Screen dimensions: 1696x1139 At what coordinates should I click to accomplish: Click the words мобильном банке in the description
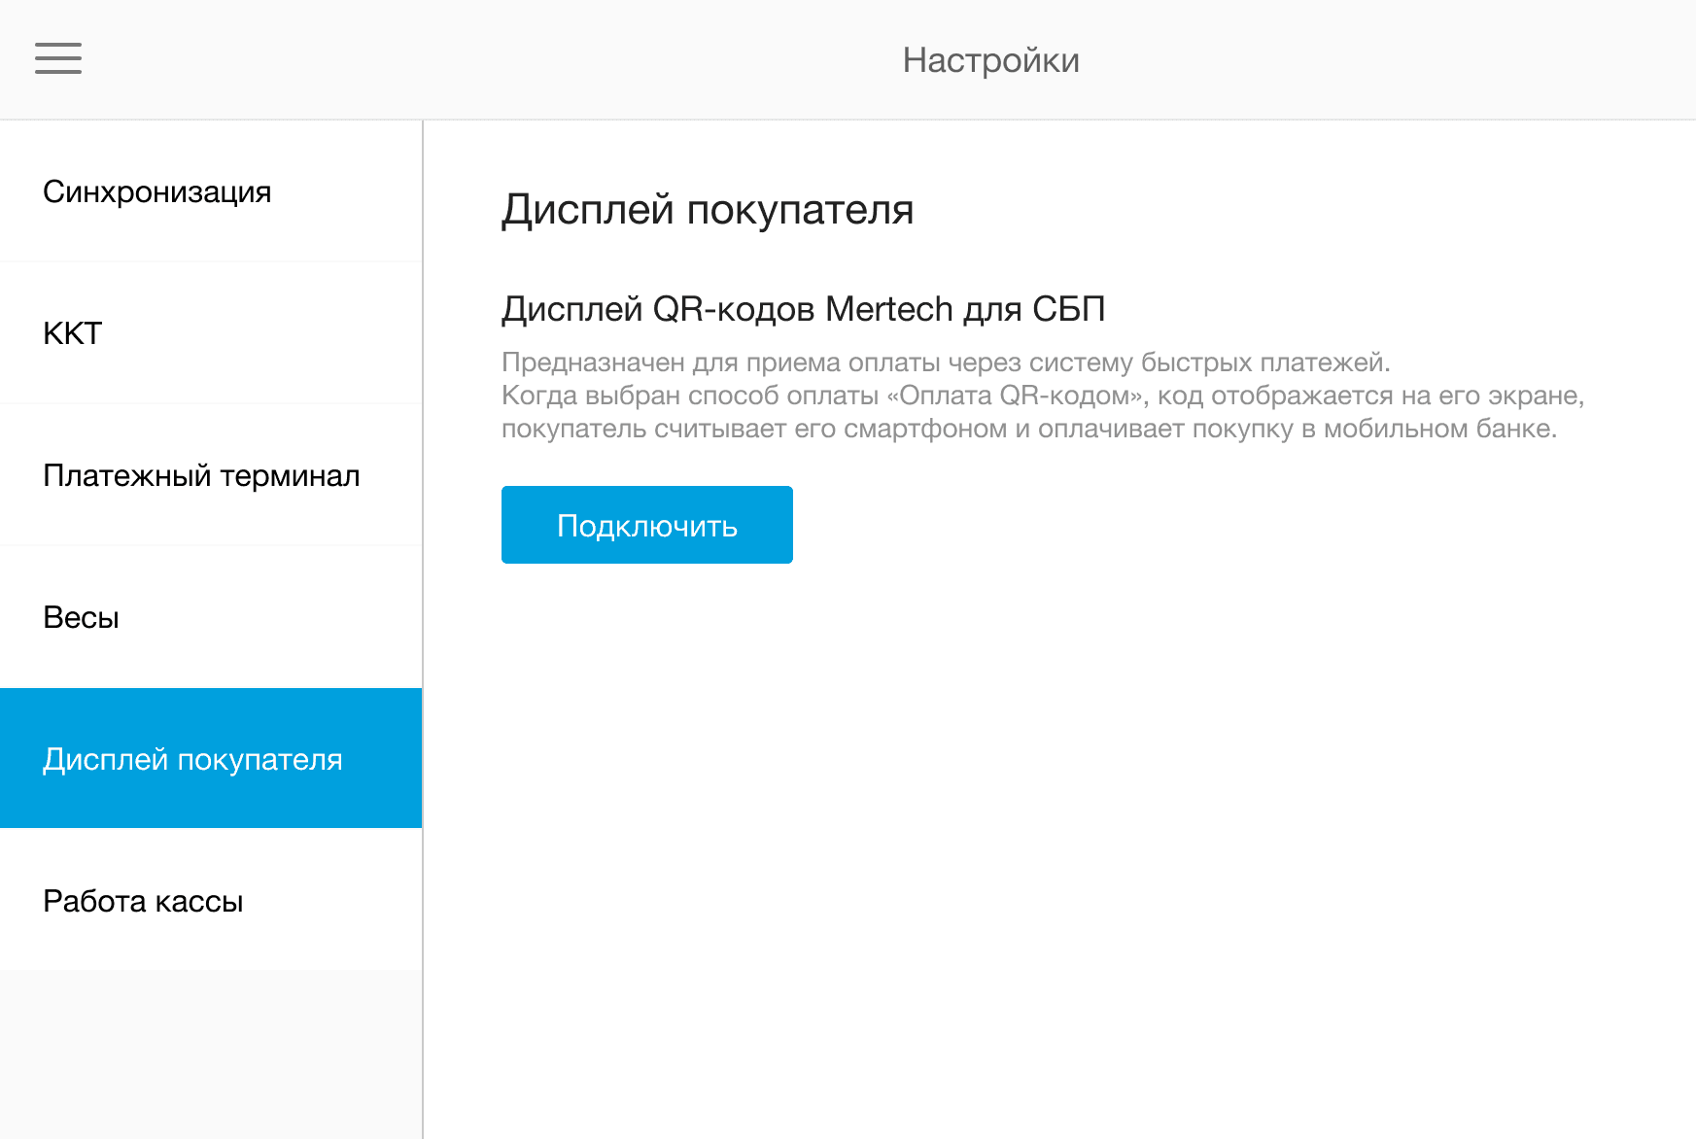pos(1439,429)
